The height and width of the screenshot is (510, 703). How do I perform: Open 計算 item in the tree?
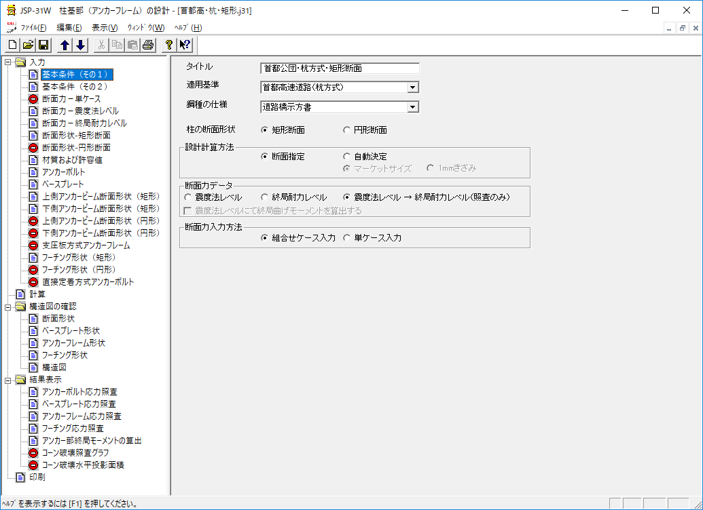click(x=37, y=294)
